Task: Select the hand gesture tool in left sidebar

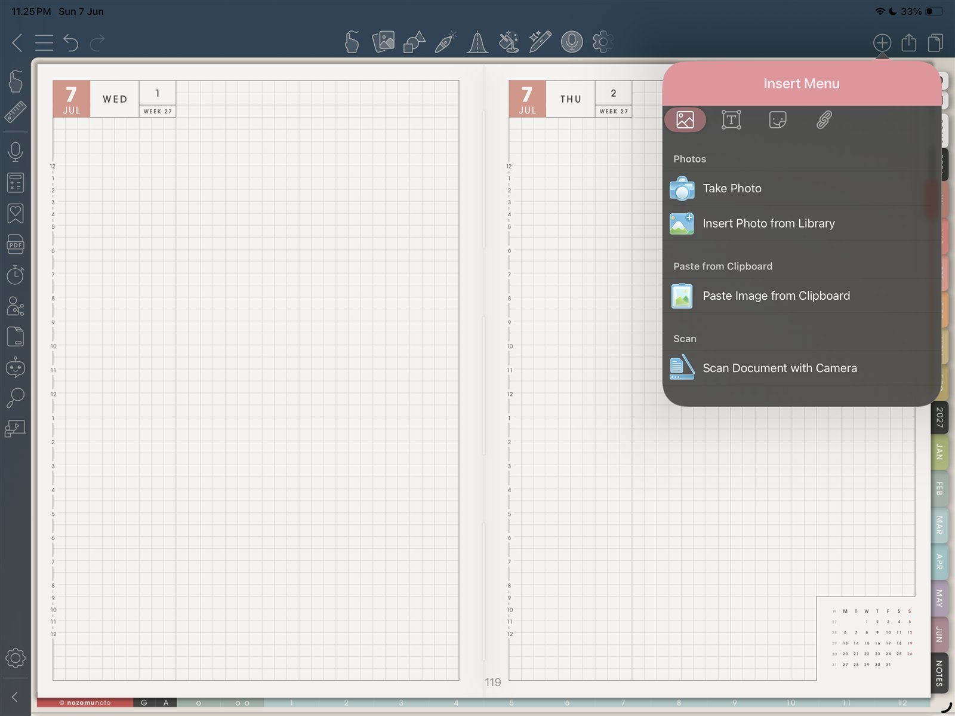Action: point(16,81)
